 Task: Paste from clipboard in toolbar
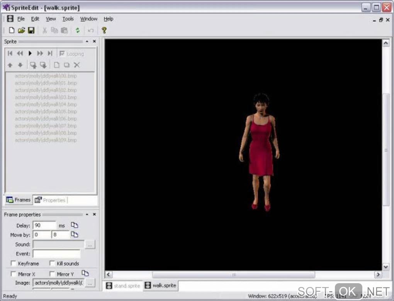[65, 31]
